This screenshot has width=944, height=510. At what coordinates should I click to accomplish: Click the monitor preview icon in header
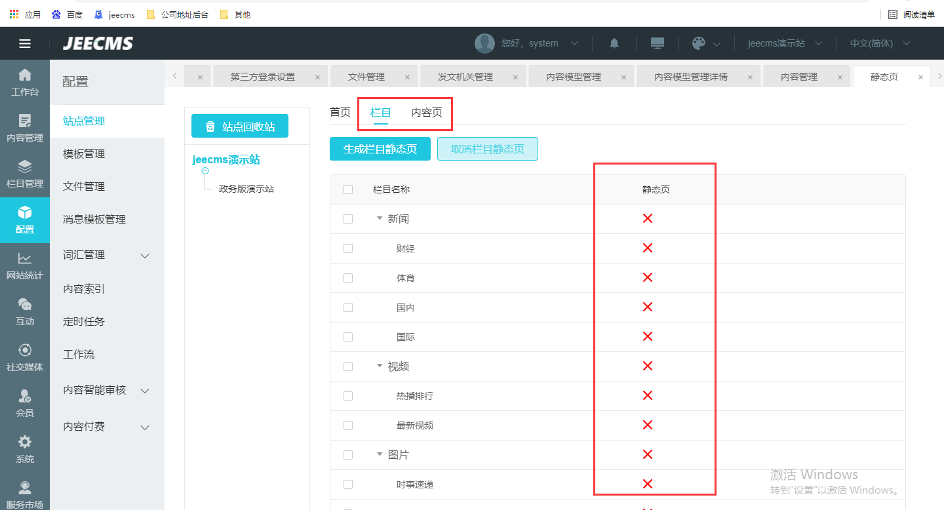click(x=658, y=43)
